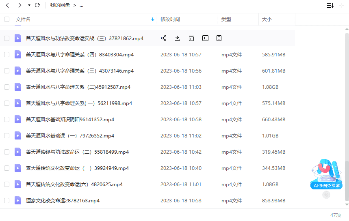Toggle the select all checkbox in header
349x221 pixels.
point(7,19)
